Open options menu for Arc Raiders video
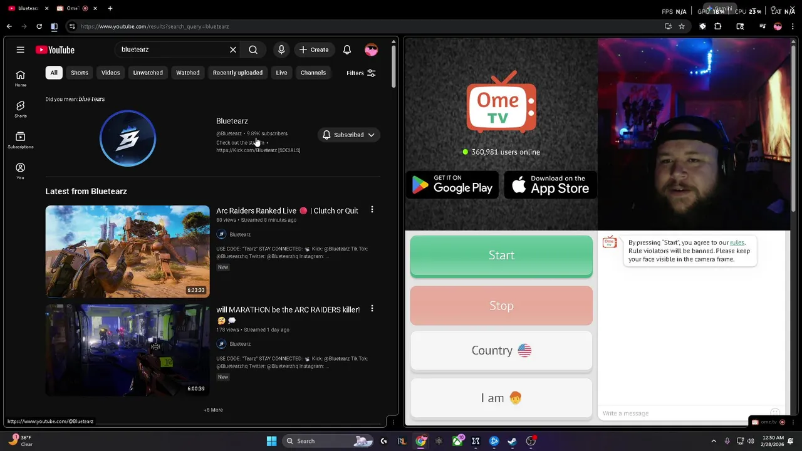The width and height of the screenshot is (802, 451). click(x=372, y=210)
